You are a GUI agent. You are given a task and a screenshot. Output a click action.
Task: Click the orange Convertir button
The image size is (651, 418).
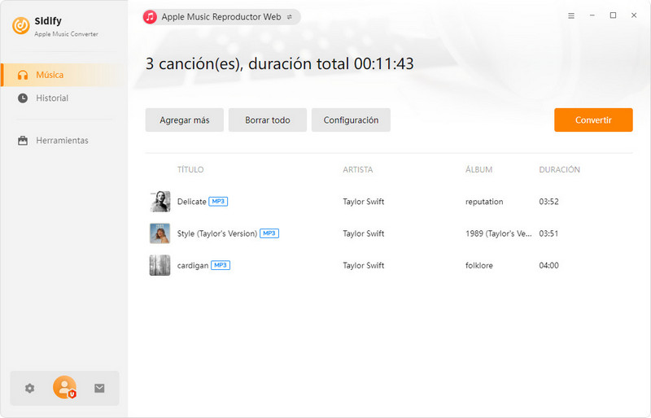[593, 120]
